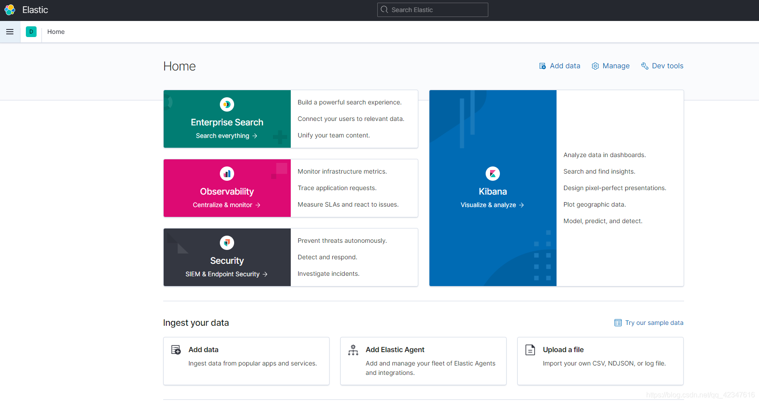Open the space selector D avatar
Viewport: 759px width, 403px height.
click(x=31, y=32)
